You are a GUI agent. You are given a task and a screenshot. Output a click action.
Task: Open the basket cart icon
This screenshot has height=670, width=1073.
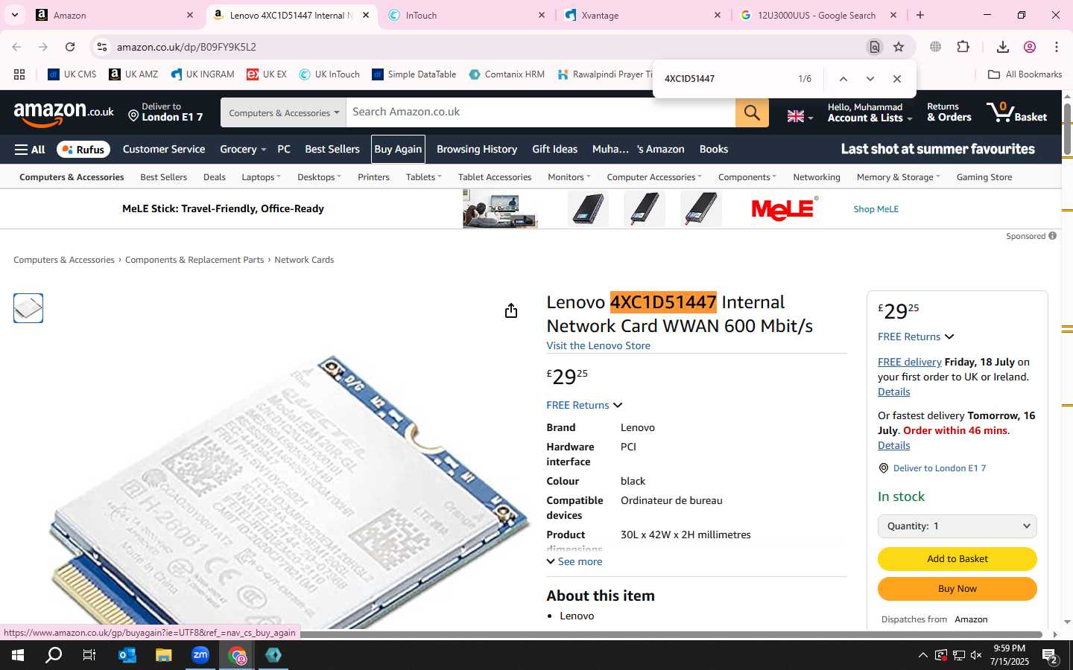click(1016, 112)
